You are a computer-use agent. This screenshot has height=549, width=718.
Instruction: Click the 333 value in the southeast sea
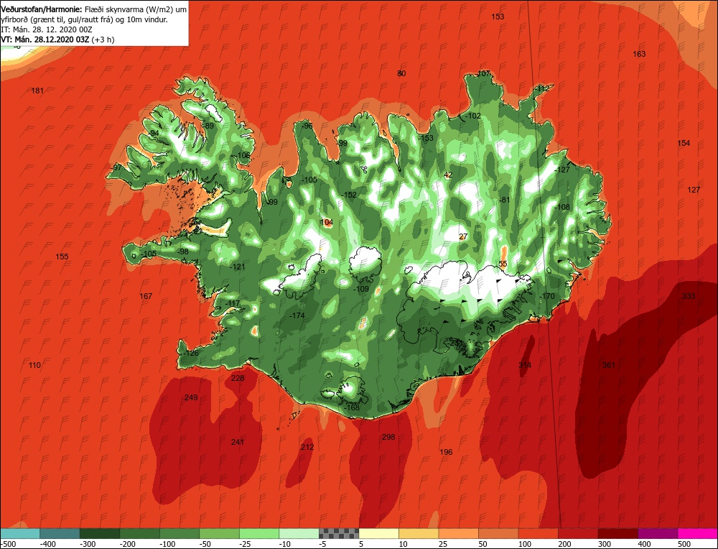coord(689,297)
